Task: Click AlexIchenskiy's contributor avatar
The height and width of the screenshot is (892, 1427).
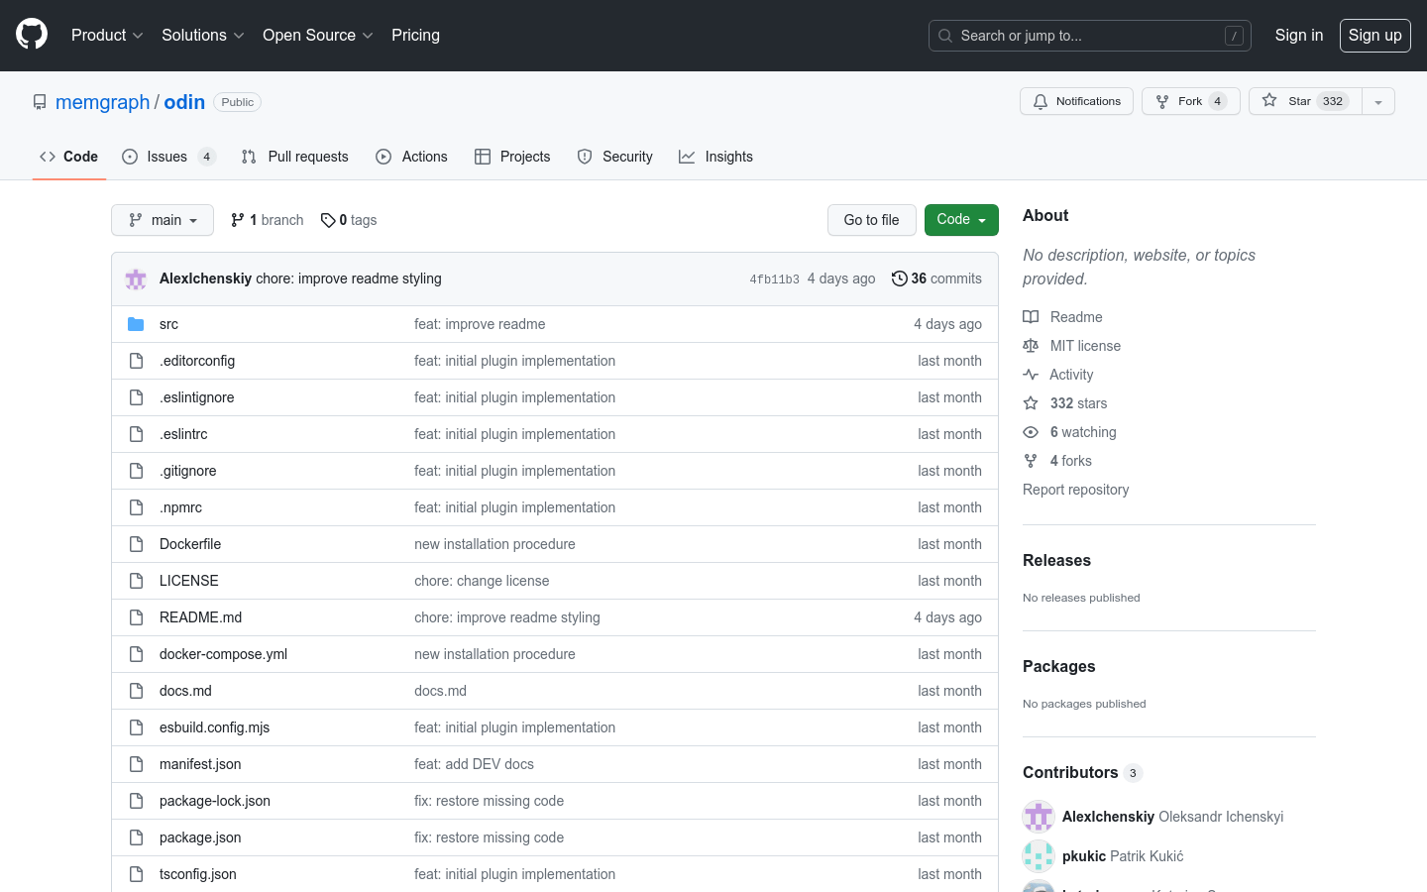Action: point(1039,817)
